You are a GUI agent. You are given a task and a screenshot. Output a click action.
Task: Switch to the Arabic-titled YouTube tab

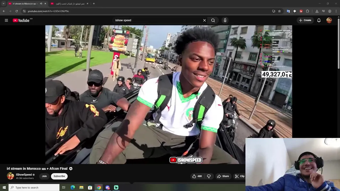coord(70,4)
